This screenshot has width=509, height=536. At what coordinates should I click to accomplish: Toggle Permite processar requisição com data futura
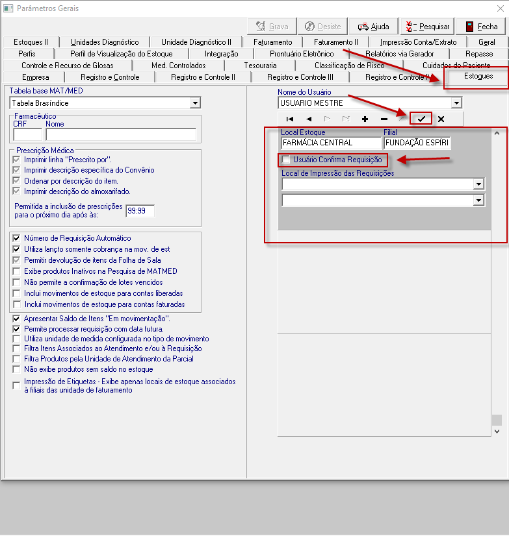(16, 329)
